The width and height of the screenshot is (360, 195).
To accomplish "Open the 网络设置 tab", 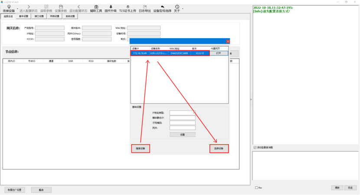I will click(55, 16).
